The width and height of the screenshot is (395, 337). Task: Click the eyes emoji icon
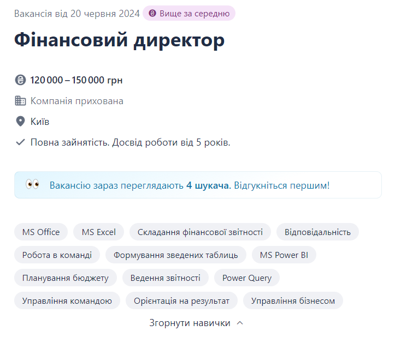click(x=32, y=185)
